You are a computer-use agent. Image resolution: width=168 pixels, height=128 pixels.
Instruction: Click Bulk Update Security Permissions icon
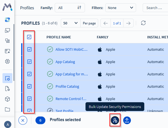(115, 120)
